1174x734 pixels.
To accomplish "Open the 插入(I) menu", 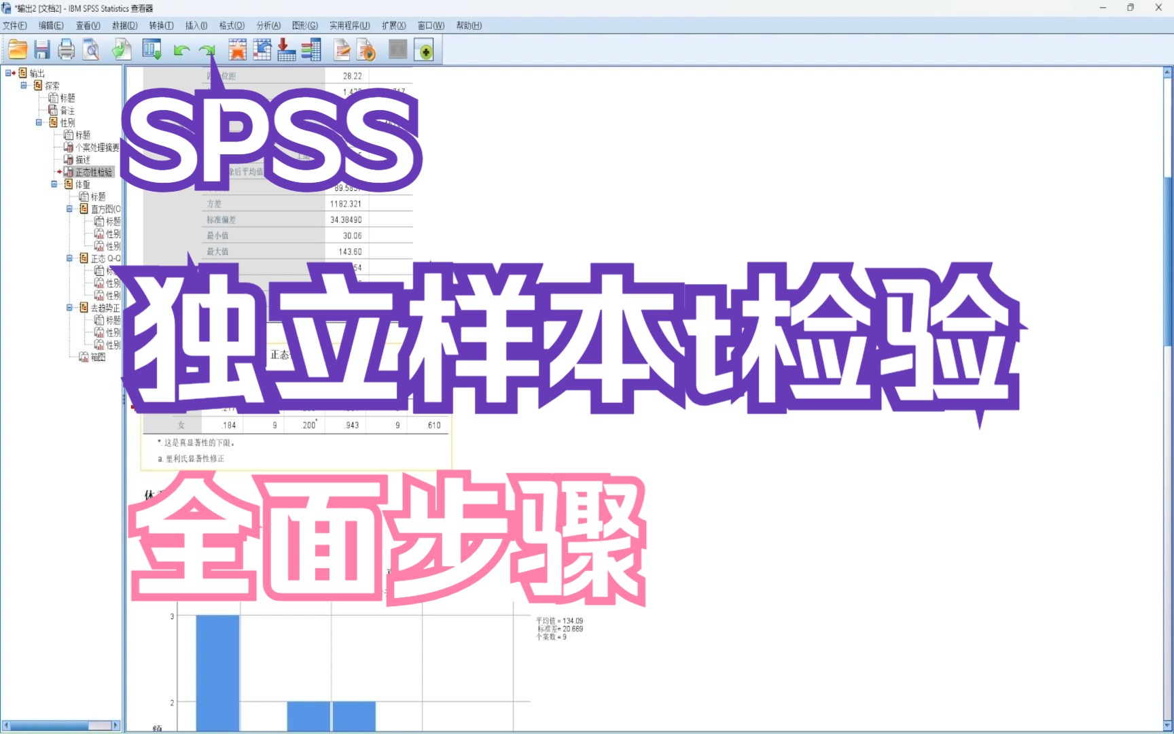I will point(196,25).
